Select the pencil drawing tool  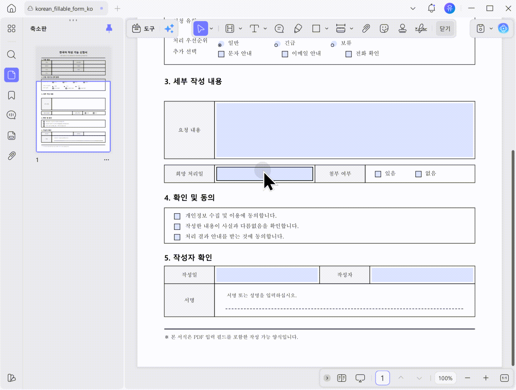point(298,29)
